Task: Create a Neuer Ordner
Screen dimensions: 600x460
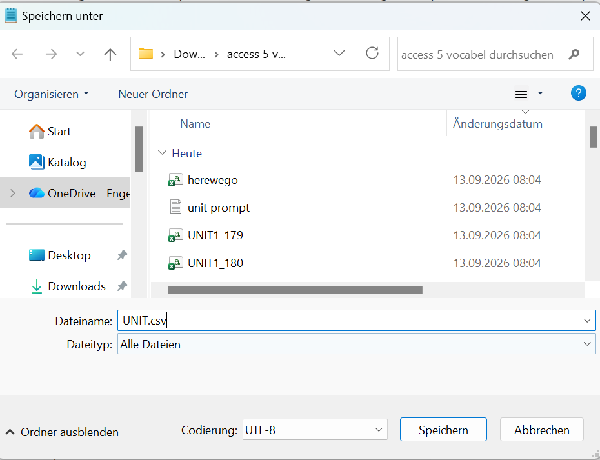Action: pos(153,94)
